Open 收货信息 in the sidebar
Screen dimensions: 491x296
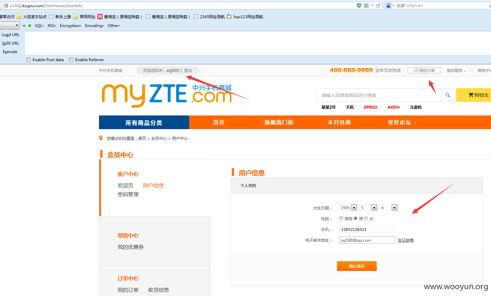pos(159,290)
